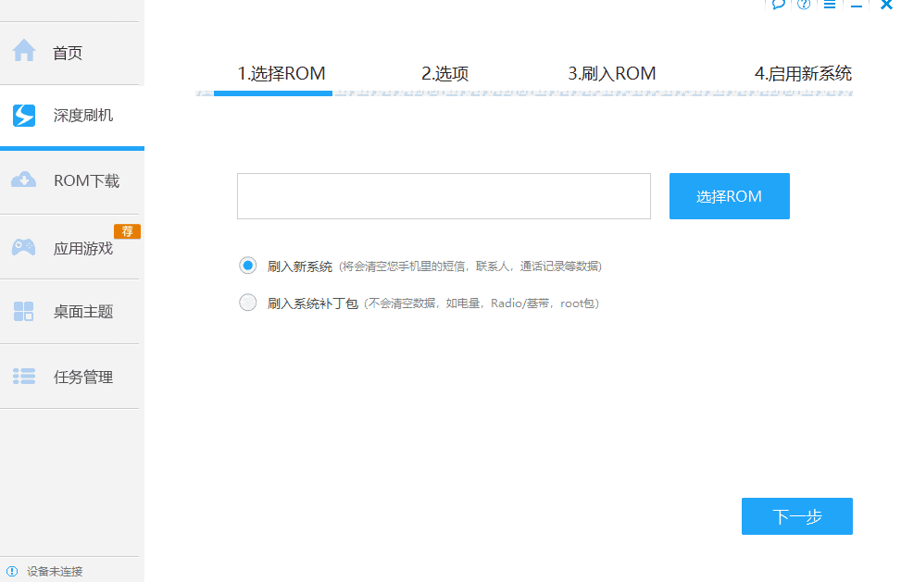Click the 应用游戏 gamepad icon
Screen dimensions: 901x582
(x=23, y=246)
